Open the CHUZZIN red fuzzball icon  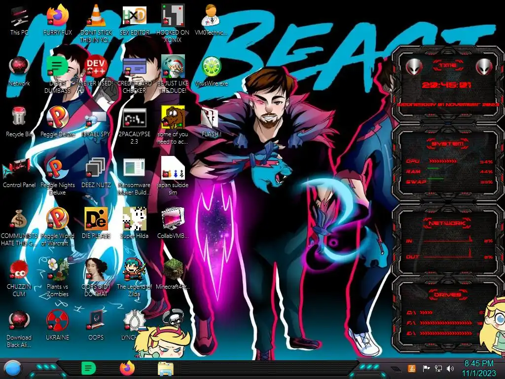click(x=19, y=270)
